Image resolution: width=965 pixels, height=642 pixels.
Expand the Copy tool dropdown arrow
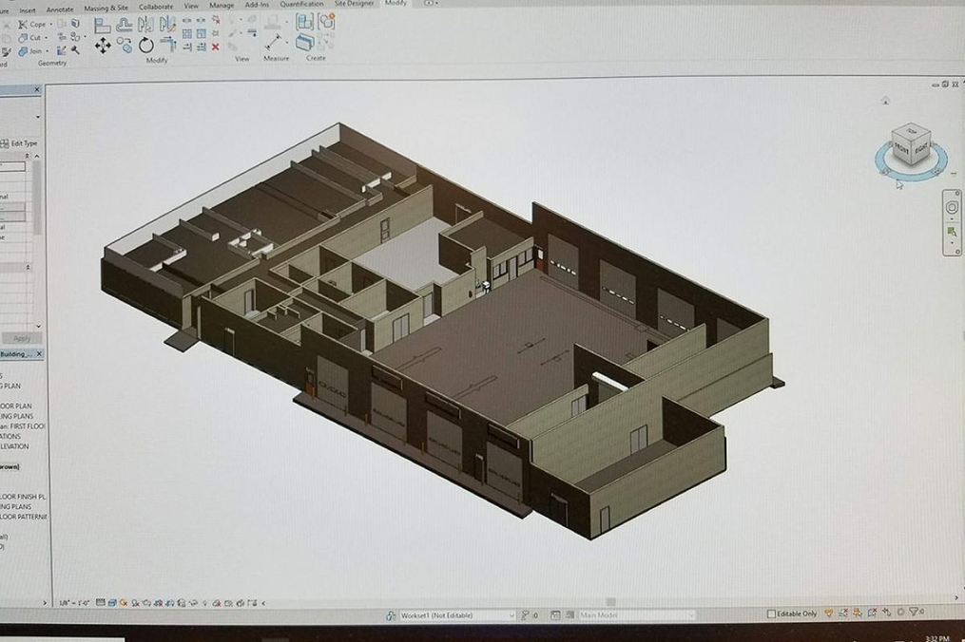(49, 25)
